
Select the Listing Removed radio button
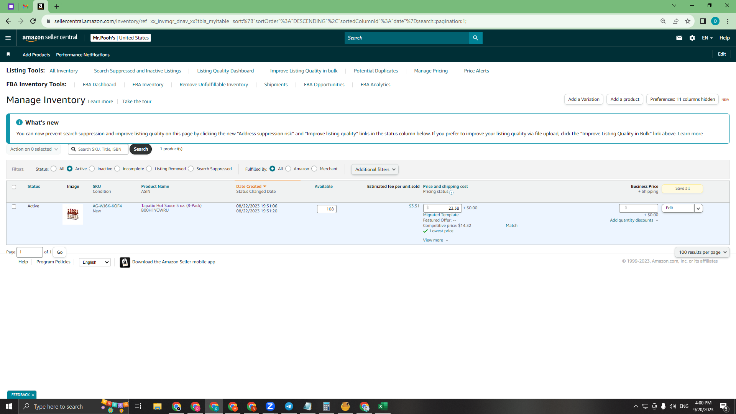tap(149, 169)
